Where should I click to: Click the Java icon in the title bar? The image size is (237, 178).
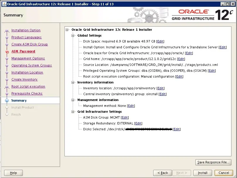4,4
